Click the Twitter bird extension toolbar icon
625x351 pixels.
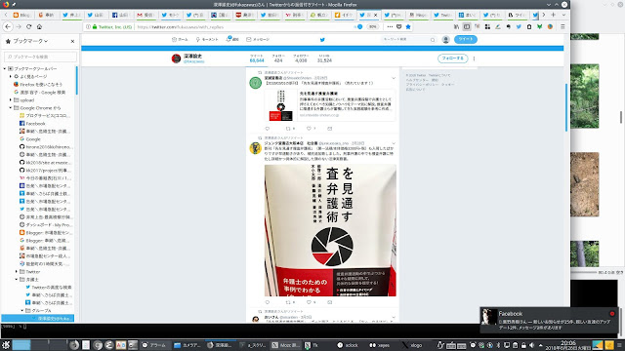tap(519, 26)
